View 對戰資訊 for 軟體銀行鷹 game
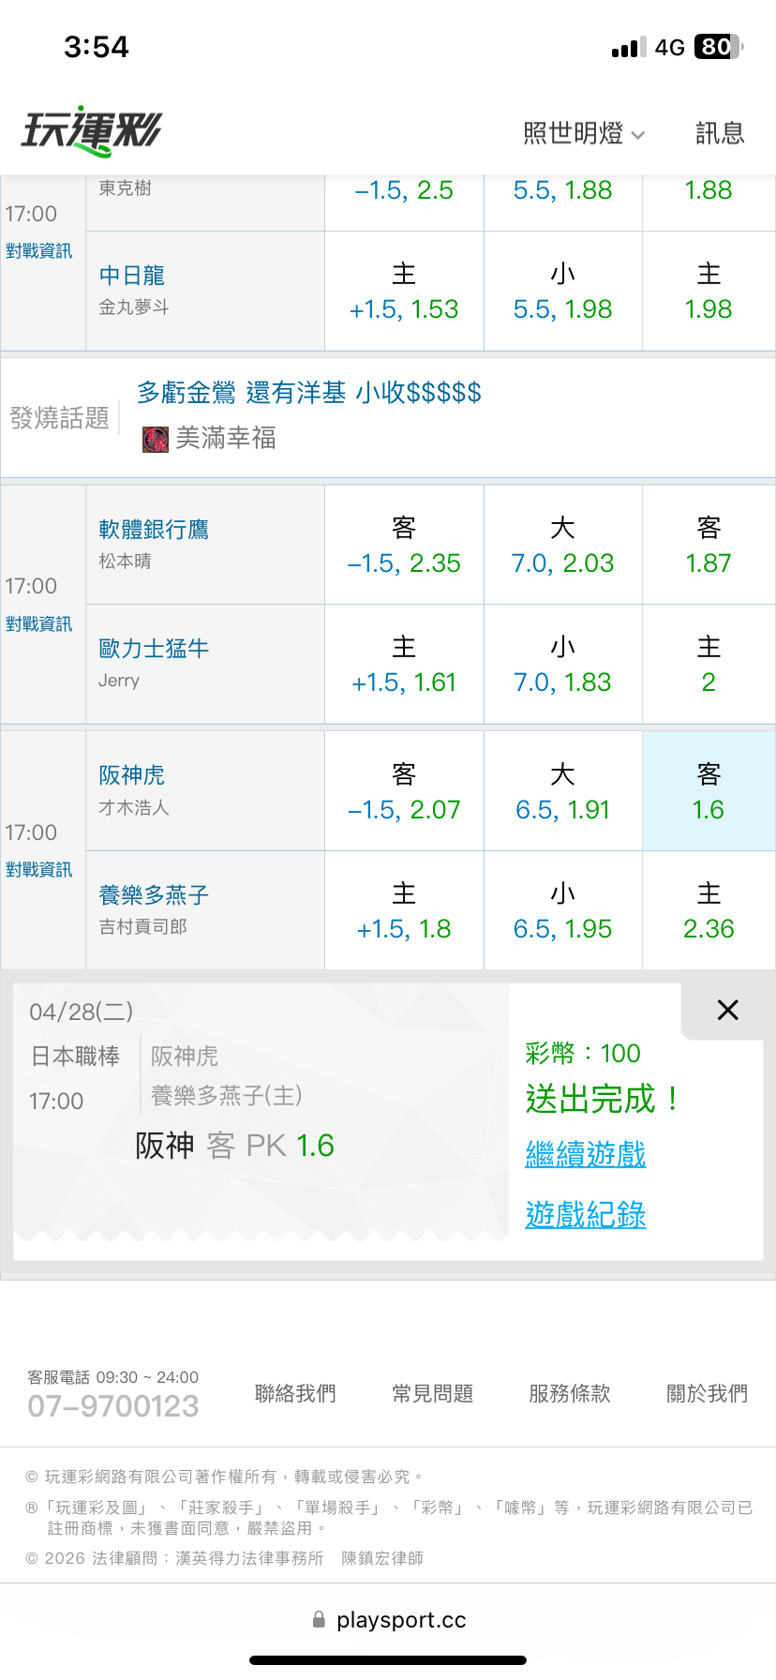 click(x=38, y=624)
